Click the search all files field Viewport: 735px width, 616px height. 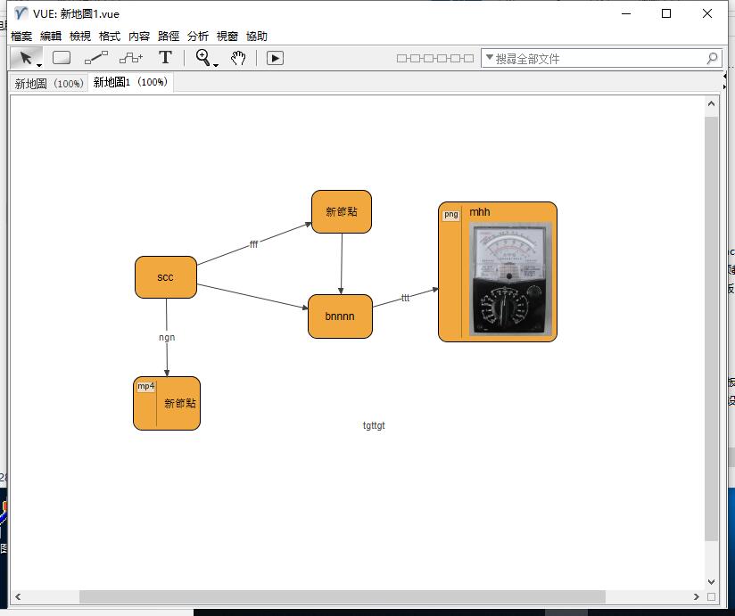point(598,58)
